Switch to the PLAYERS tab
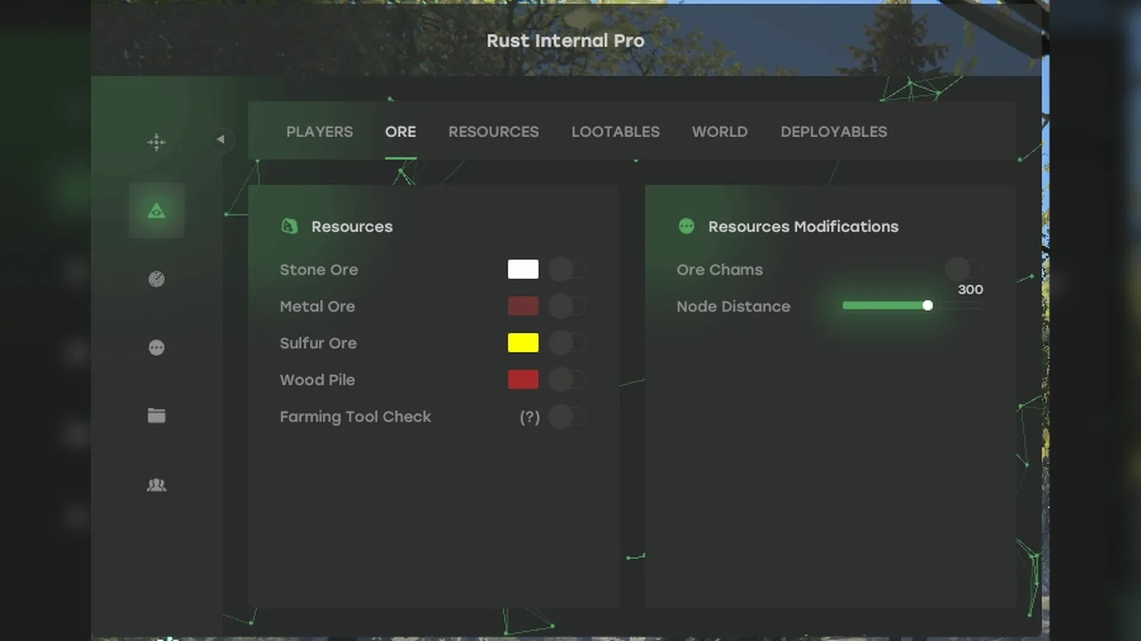Viewport: 1141px width, 641px height. pyautogui.click(x=319, y=132)
